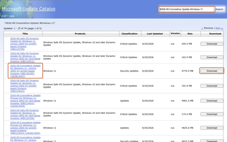The image size is (227, 142).
Task: Select "Security Updates" in the KB5129195 row
Action: [x=129, y=71]
